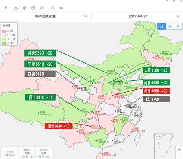Zoom in with the plus button
This screenshot has height=159, width=183.
click(x=179, y=149)
